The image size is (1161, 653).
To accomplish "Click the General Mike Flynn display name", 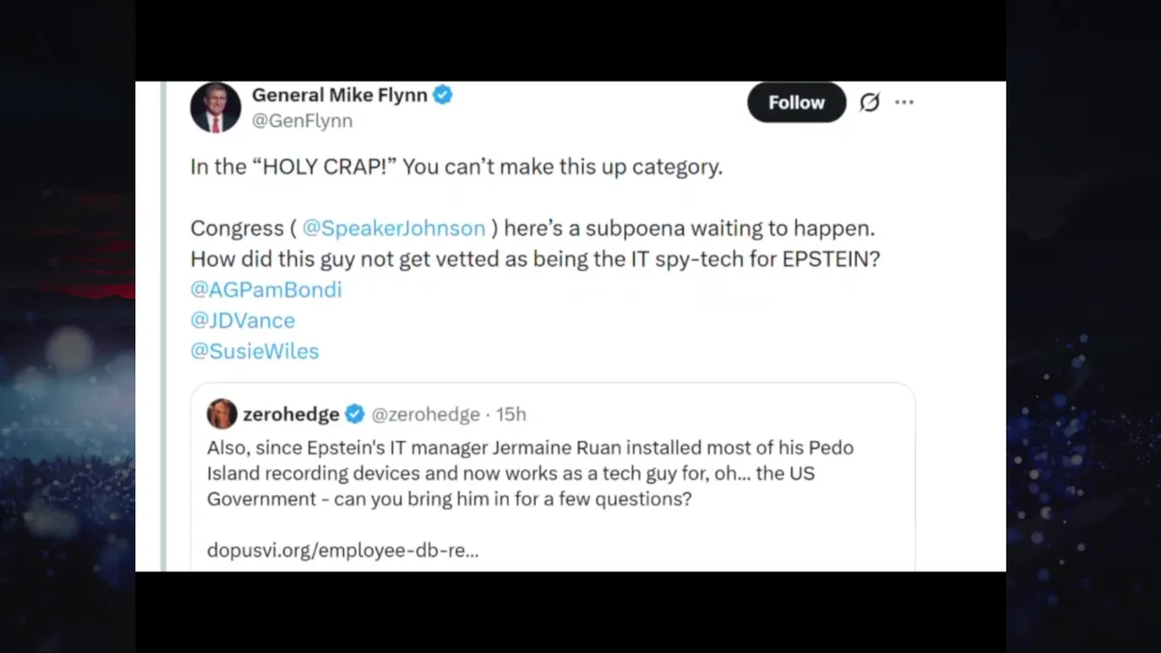I will [x=339, y=95].
